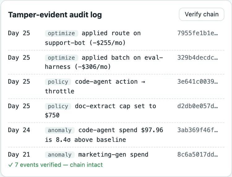The width and height of the screenshot is (232, 177).
Task: Select text 'applied batch on eval-harness (−$306/mo)'
Action: pyautogui.click(x=104, y=62)
